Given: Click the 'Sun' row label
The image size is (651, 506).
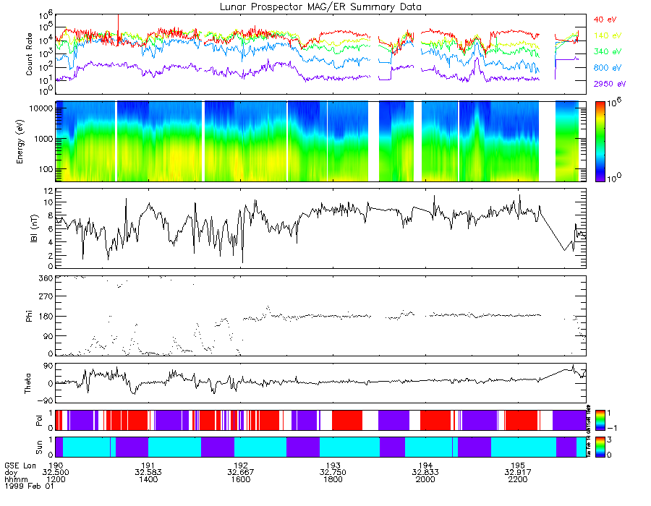Looking at the screenshot, I should click(x=39, y=447).
